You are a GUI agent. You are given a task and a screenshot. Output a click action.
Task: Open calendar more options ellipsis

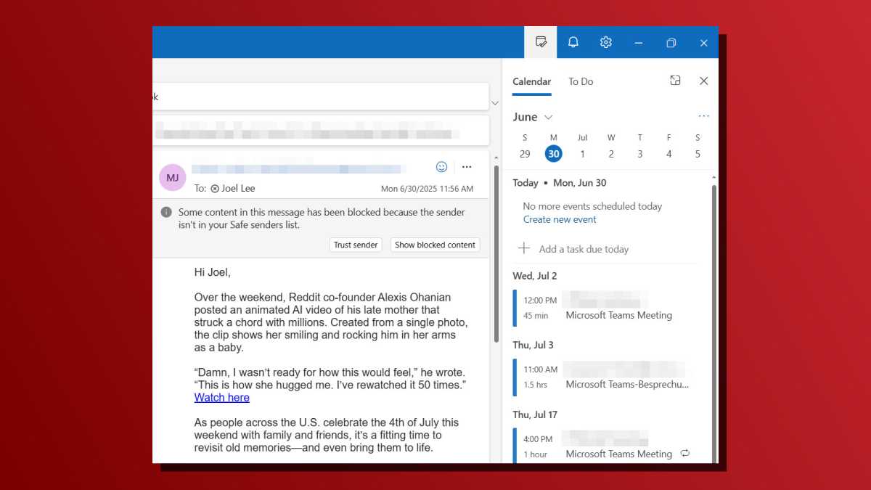click(703, 116)
